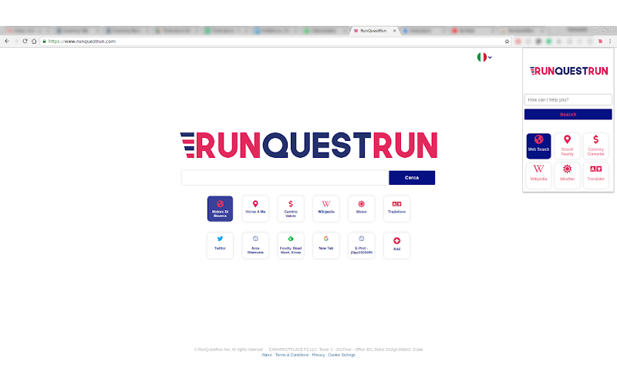
Task: Open the Feedly shortcut tile
Action: [291, 246]
